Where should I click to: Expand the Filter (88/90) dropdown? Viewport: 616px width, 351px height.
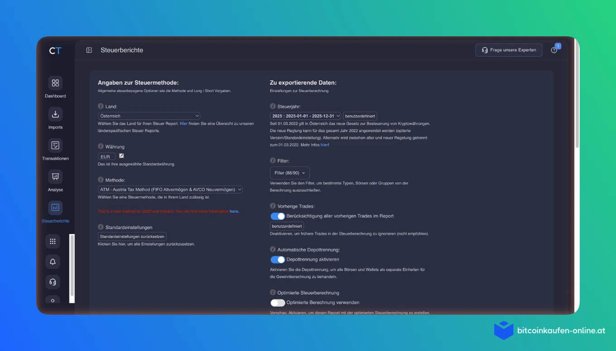[x=290, y=173]
